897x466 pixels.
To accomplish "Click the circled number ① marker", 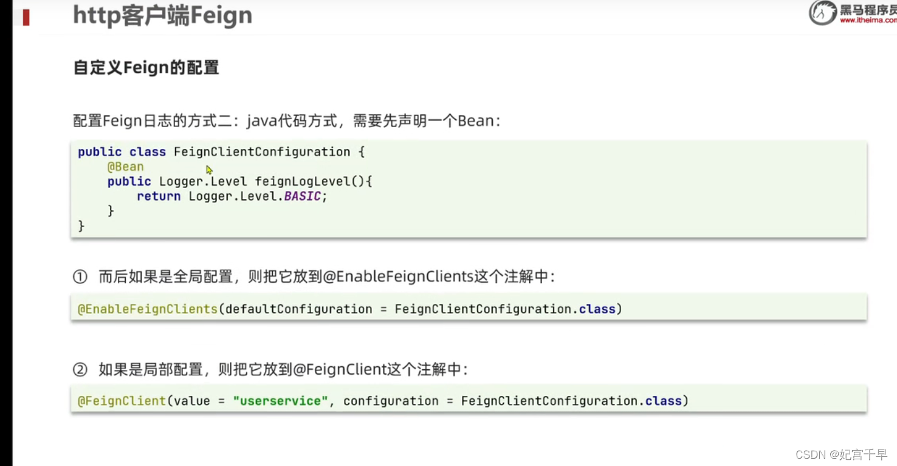I will click(x=80, y=277).
